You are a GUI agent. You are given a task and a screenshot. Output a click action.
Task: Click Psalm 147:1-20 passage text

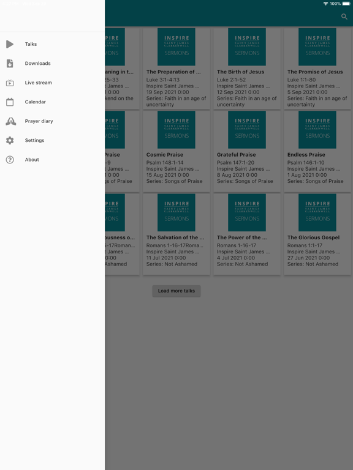(x=235, y=163)
